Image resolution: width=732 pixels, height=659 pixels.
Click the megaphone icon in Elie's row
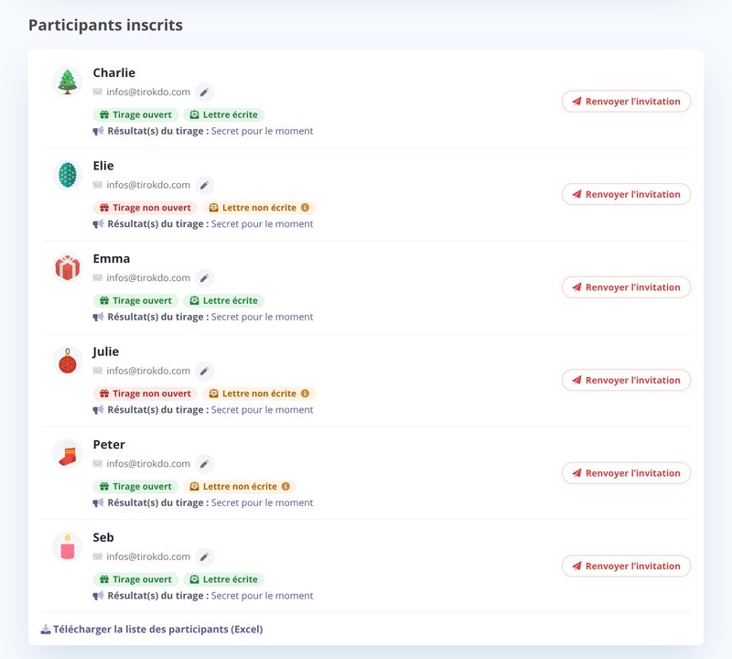pos(98,224)
